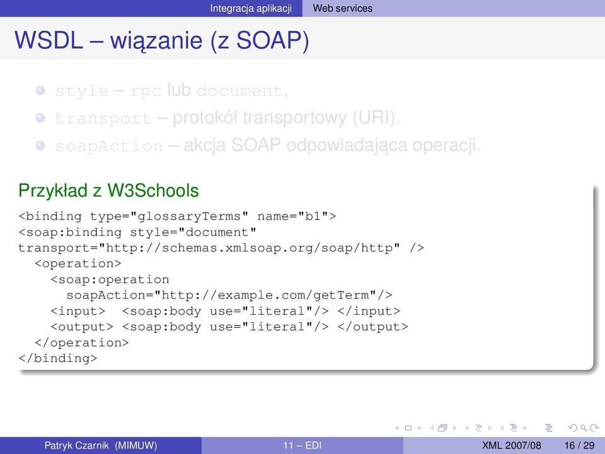Click the closing </operation> tag
Viewport: 605px width, 454px height.
pyautogui.click(x=82, y=343)
